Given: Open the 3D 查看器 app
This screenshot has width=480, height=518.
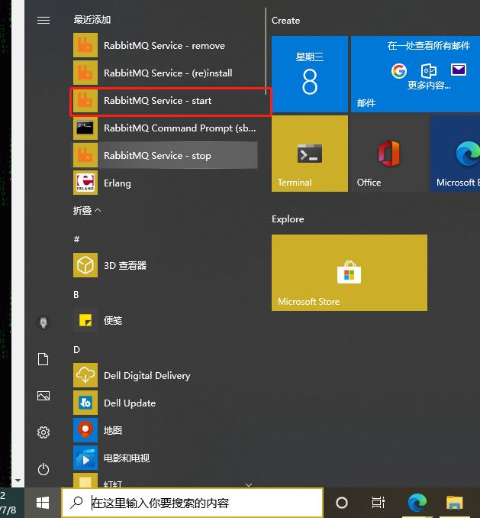Looking at the screenshot, I should click(x=165, y=265).
